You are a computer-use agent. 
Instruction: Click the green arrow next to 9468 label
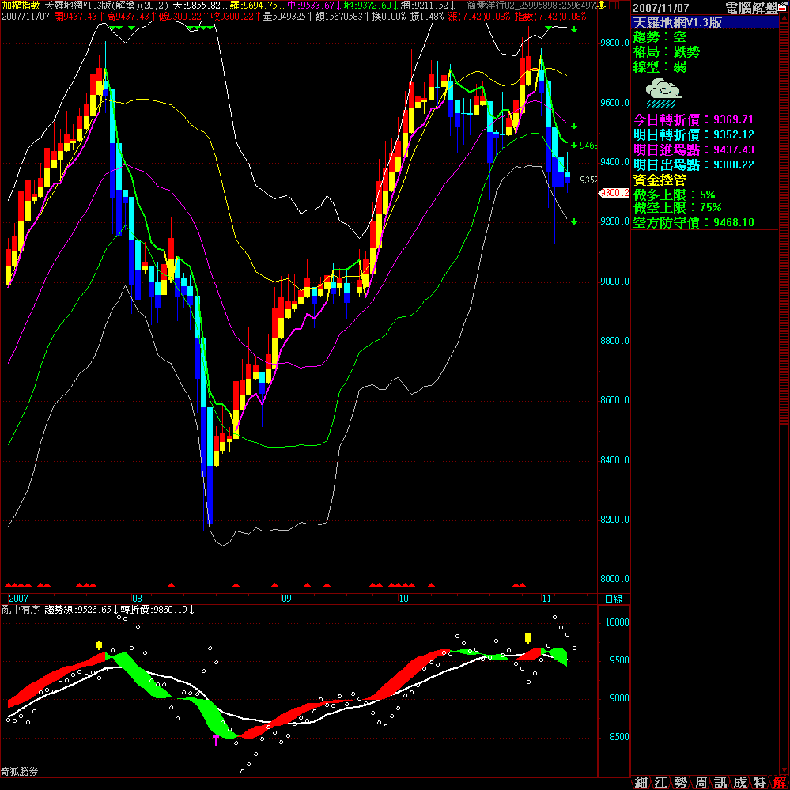point(574,146)
